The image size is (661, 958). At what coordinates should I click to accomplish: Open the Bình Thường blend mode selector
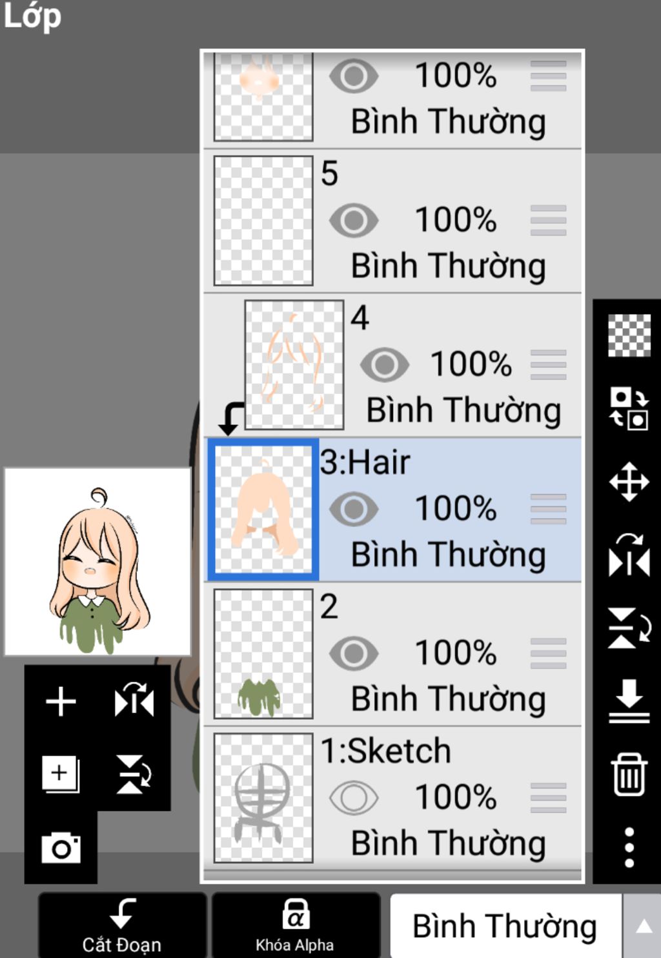click(505, 926)
